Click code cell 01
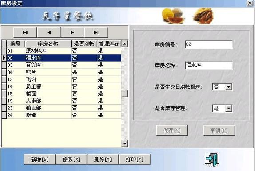The height and width of the screenshot is (171, 255). [x=16, y=51]
